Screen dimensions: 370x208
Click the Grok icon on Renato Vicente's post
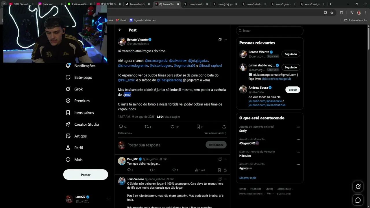tap(220, 40)
